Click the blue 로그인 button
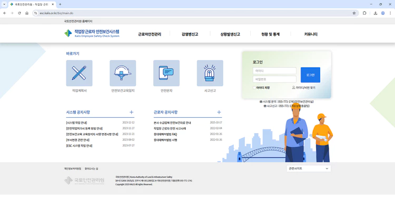Screen dimensions: 395x212 (310, 75)
